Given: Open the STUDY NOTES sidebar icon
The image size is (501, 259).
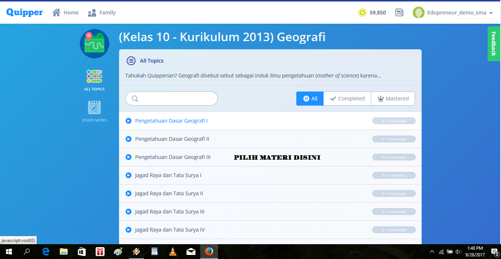Looking at the screenshot, I should [x=94, y=107].
